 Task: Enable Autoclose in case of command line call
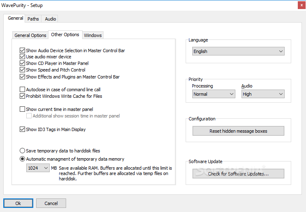coord(23,90)
